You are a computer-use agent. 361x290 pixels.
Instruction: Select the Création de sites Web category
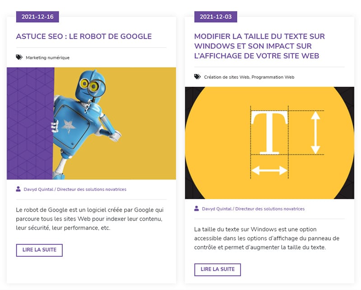pyautogui.click(x=227, y=77)
